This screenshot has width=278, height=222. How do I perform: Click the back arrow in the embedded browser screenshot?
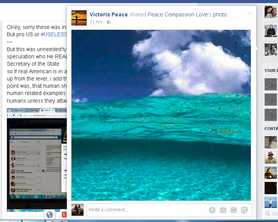point(14,115)
